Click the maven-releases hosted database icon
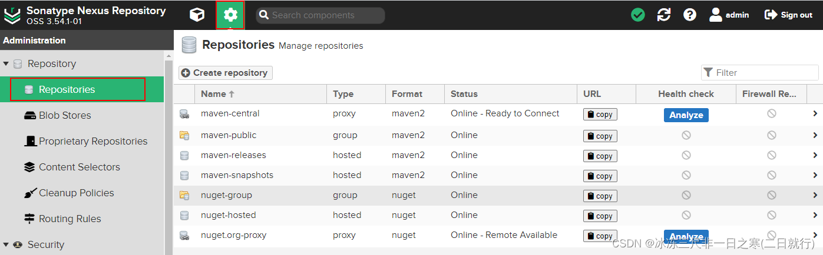This screenshot has height=255, width=823. (184, 156)
